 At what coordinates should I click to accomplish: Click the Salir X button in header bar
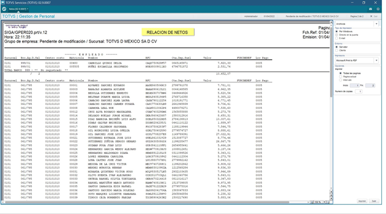pos(374,16)
